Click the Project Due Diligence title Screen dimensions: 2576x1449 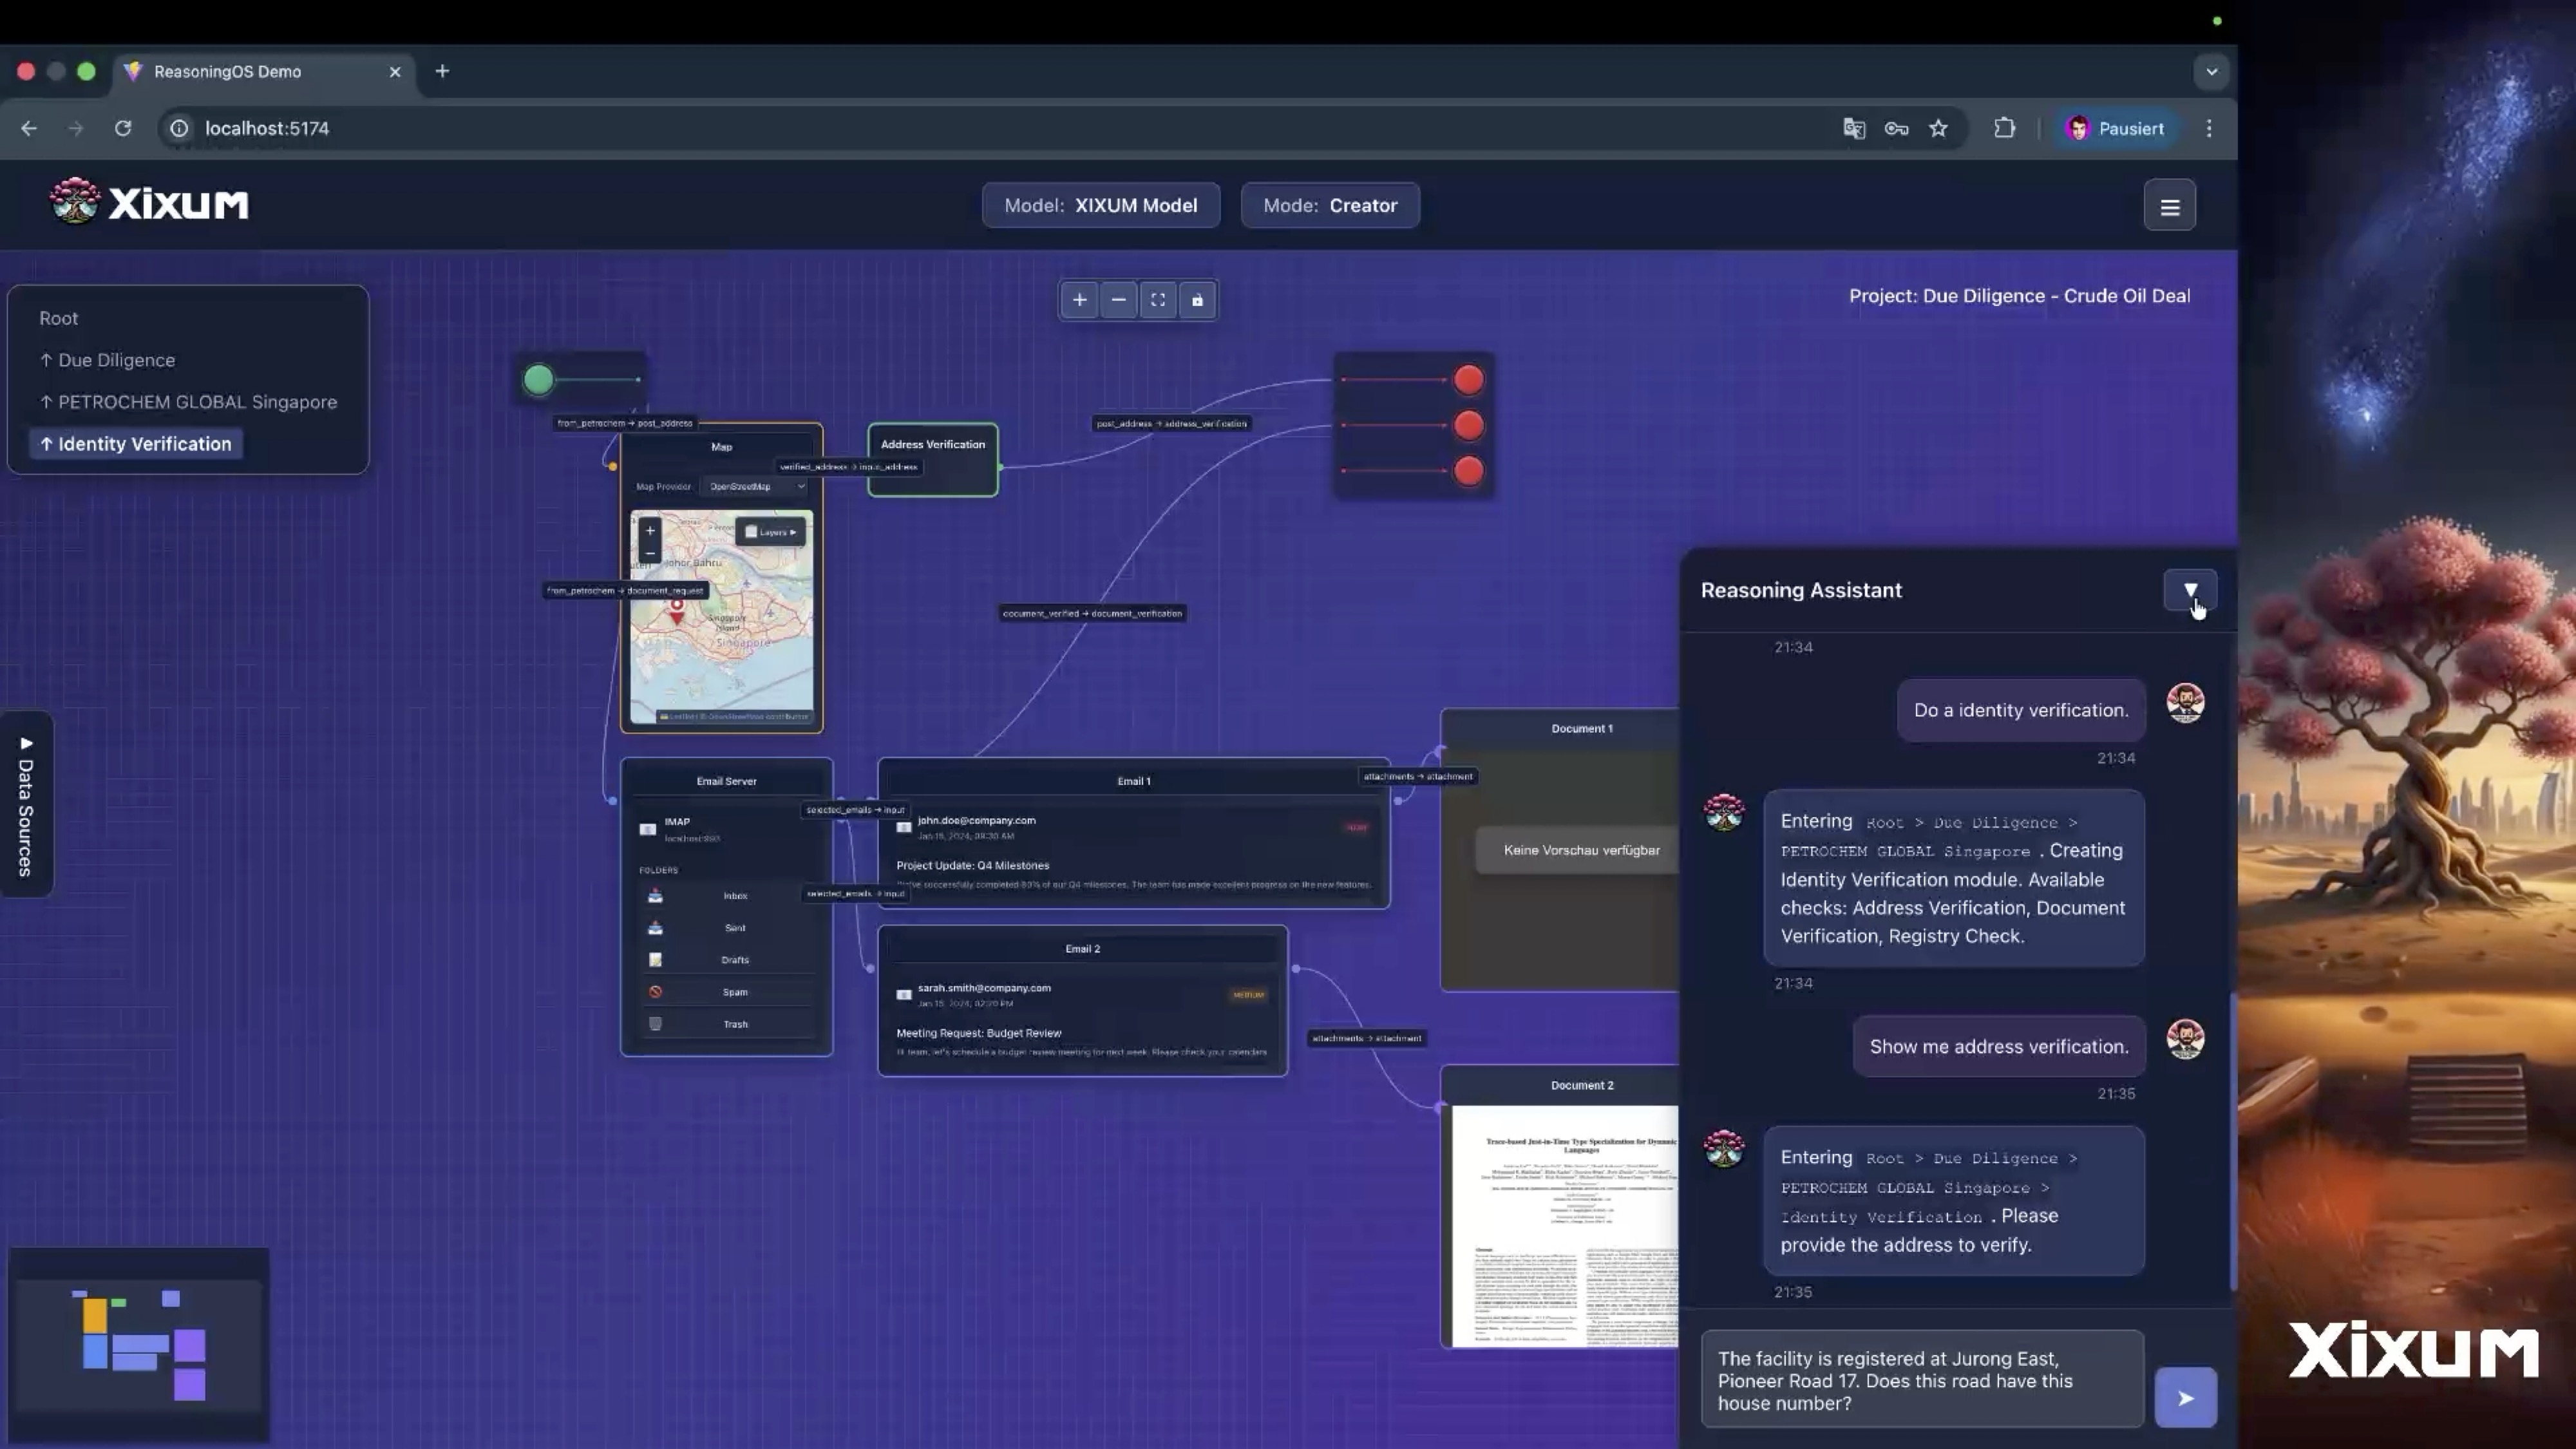(2019, 296)
